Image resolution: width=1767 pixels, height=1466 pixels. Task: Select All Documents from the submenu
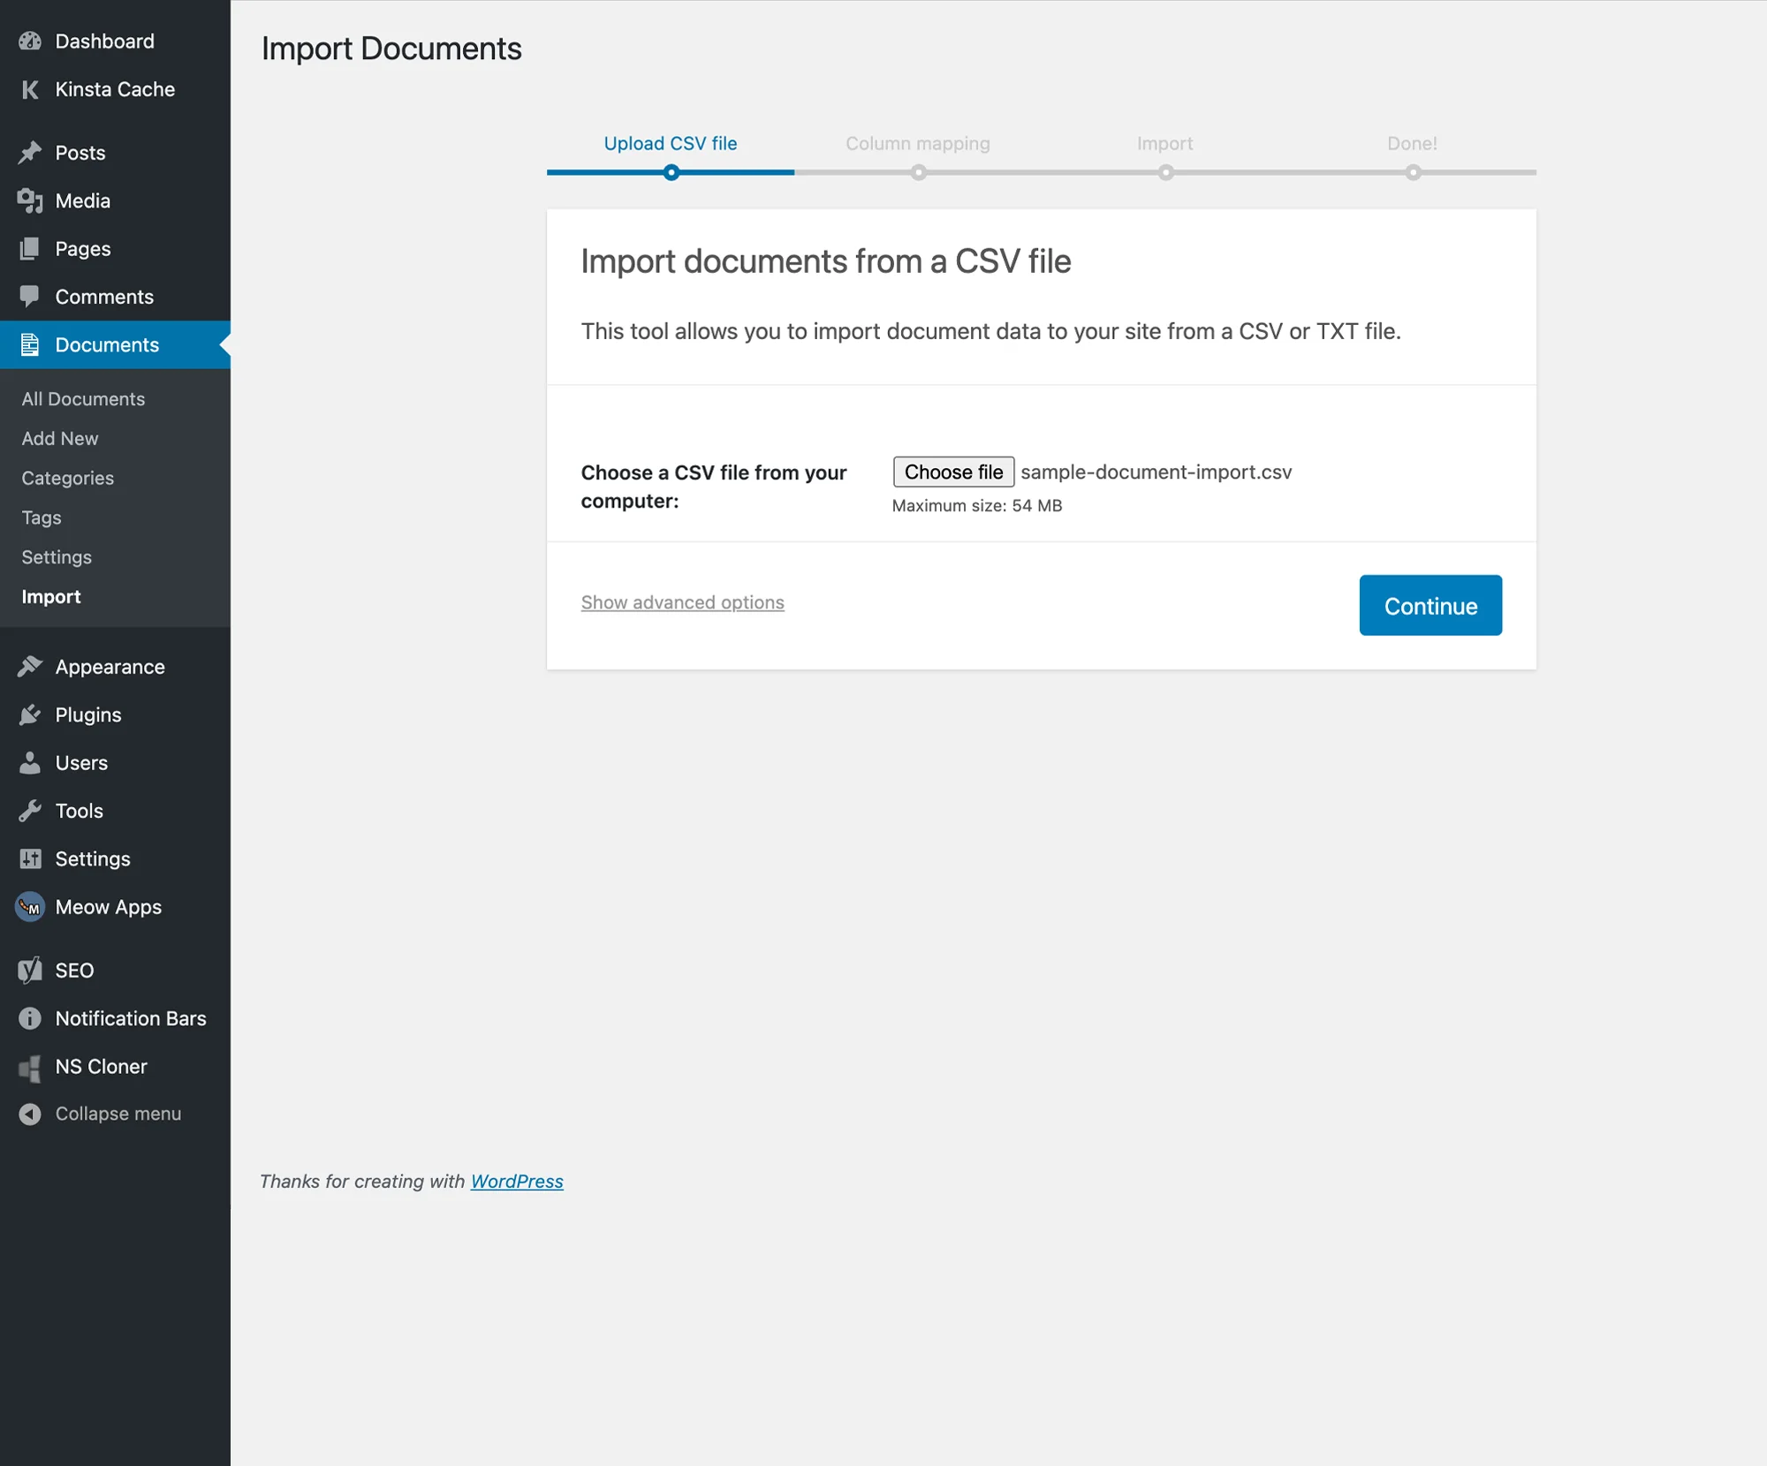82,398
